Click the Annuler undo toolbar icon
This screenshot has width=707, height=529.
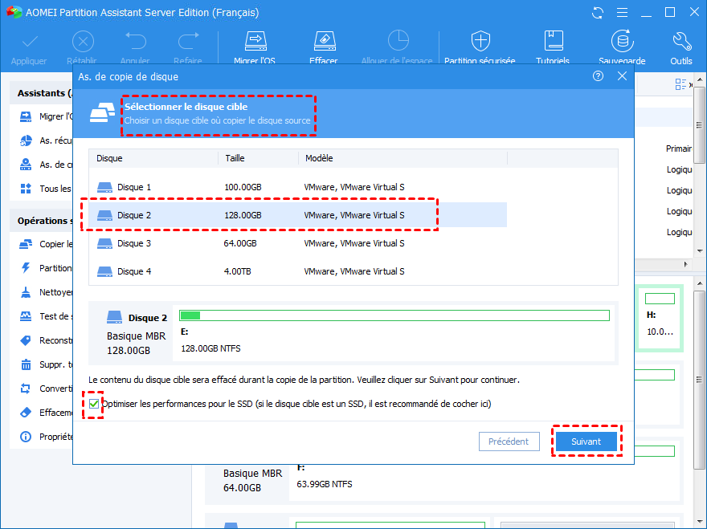click(135, 42)
